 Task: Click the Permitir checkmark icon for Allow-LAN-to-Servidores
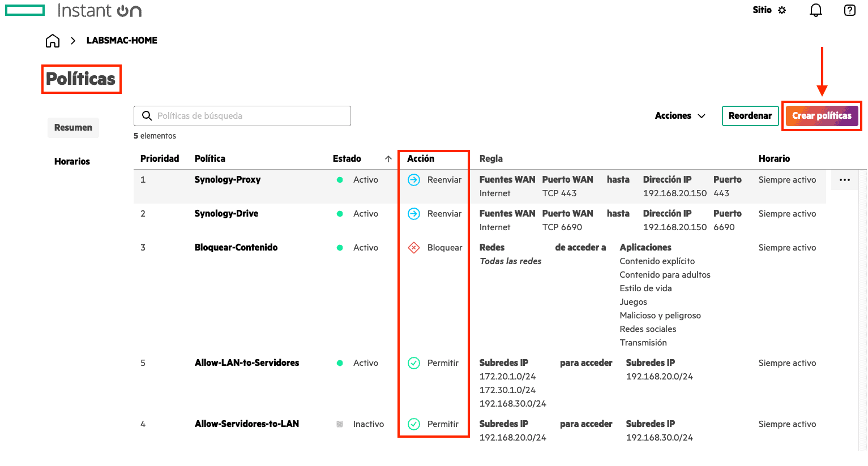[414, 363]
